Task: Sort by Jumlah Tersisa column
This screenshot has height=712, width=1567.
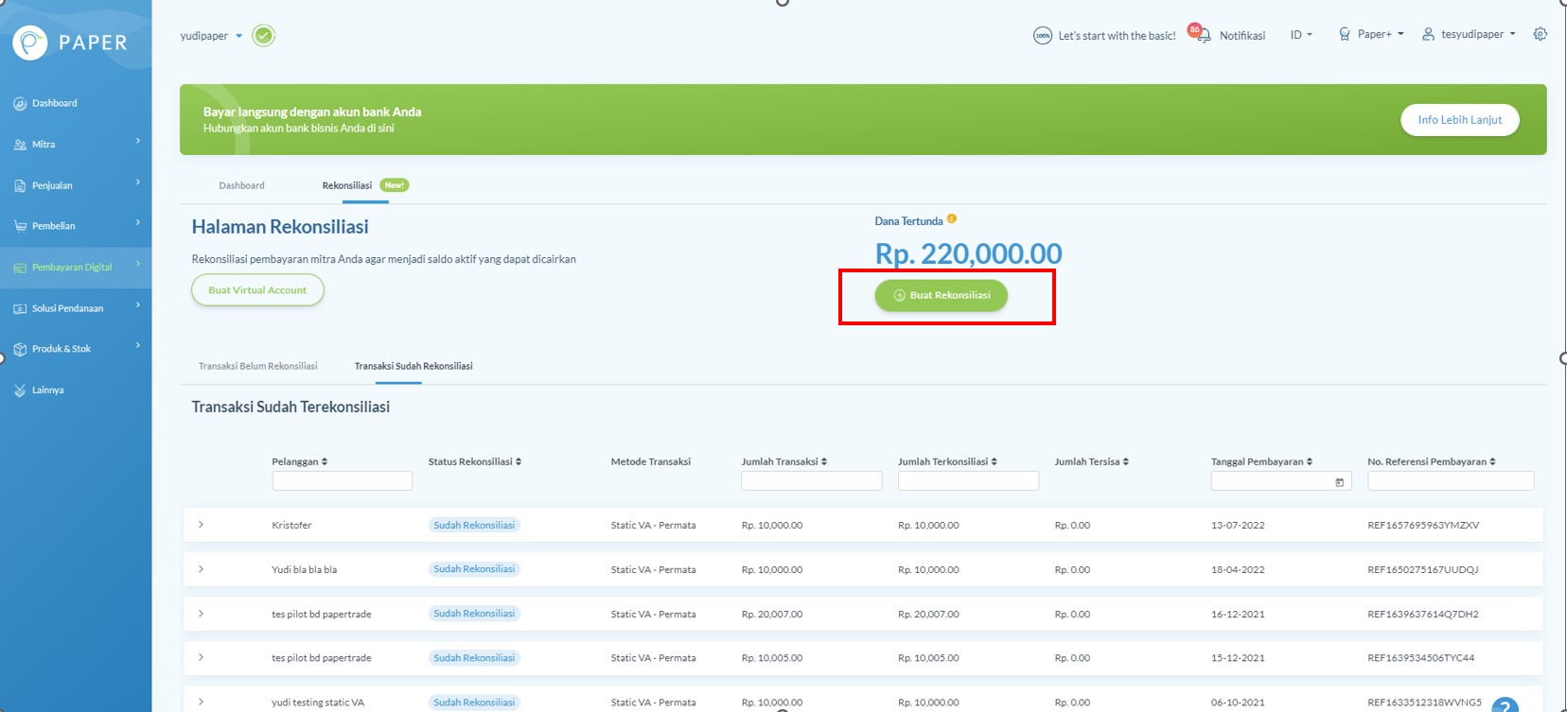Action: tap(1125, 461)
